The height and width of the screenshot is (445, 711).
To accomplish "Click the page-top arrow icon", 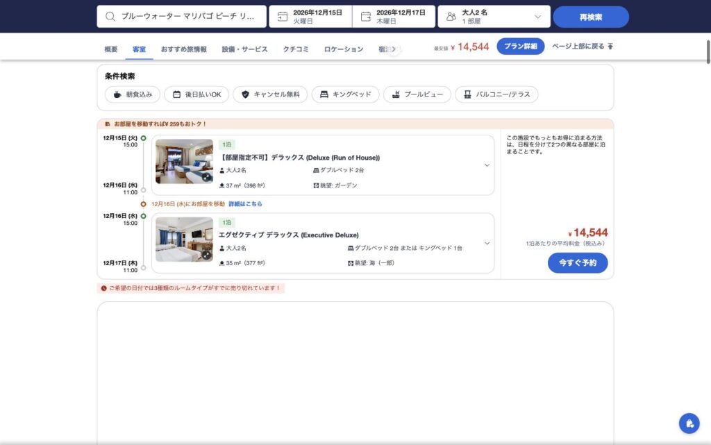I will [x=610, y=47].
